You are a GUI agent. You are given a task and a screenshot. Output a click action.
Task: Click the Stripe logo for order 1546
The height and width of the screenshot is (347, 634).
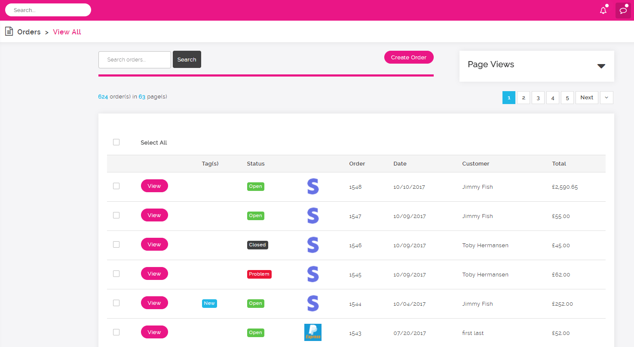313,245
